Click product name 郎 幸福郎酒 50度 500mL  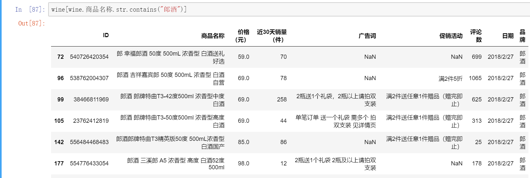(171, 58)
